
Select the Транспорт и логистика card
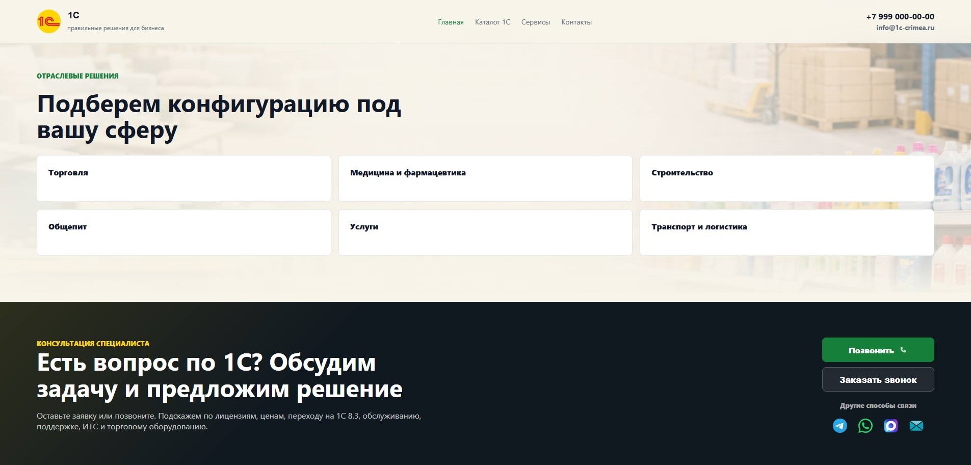[x=787, y=232]
